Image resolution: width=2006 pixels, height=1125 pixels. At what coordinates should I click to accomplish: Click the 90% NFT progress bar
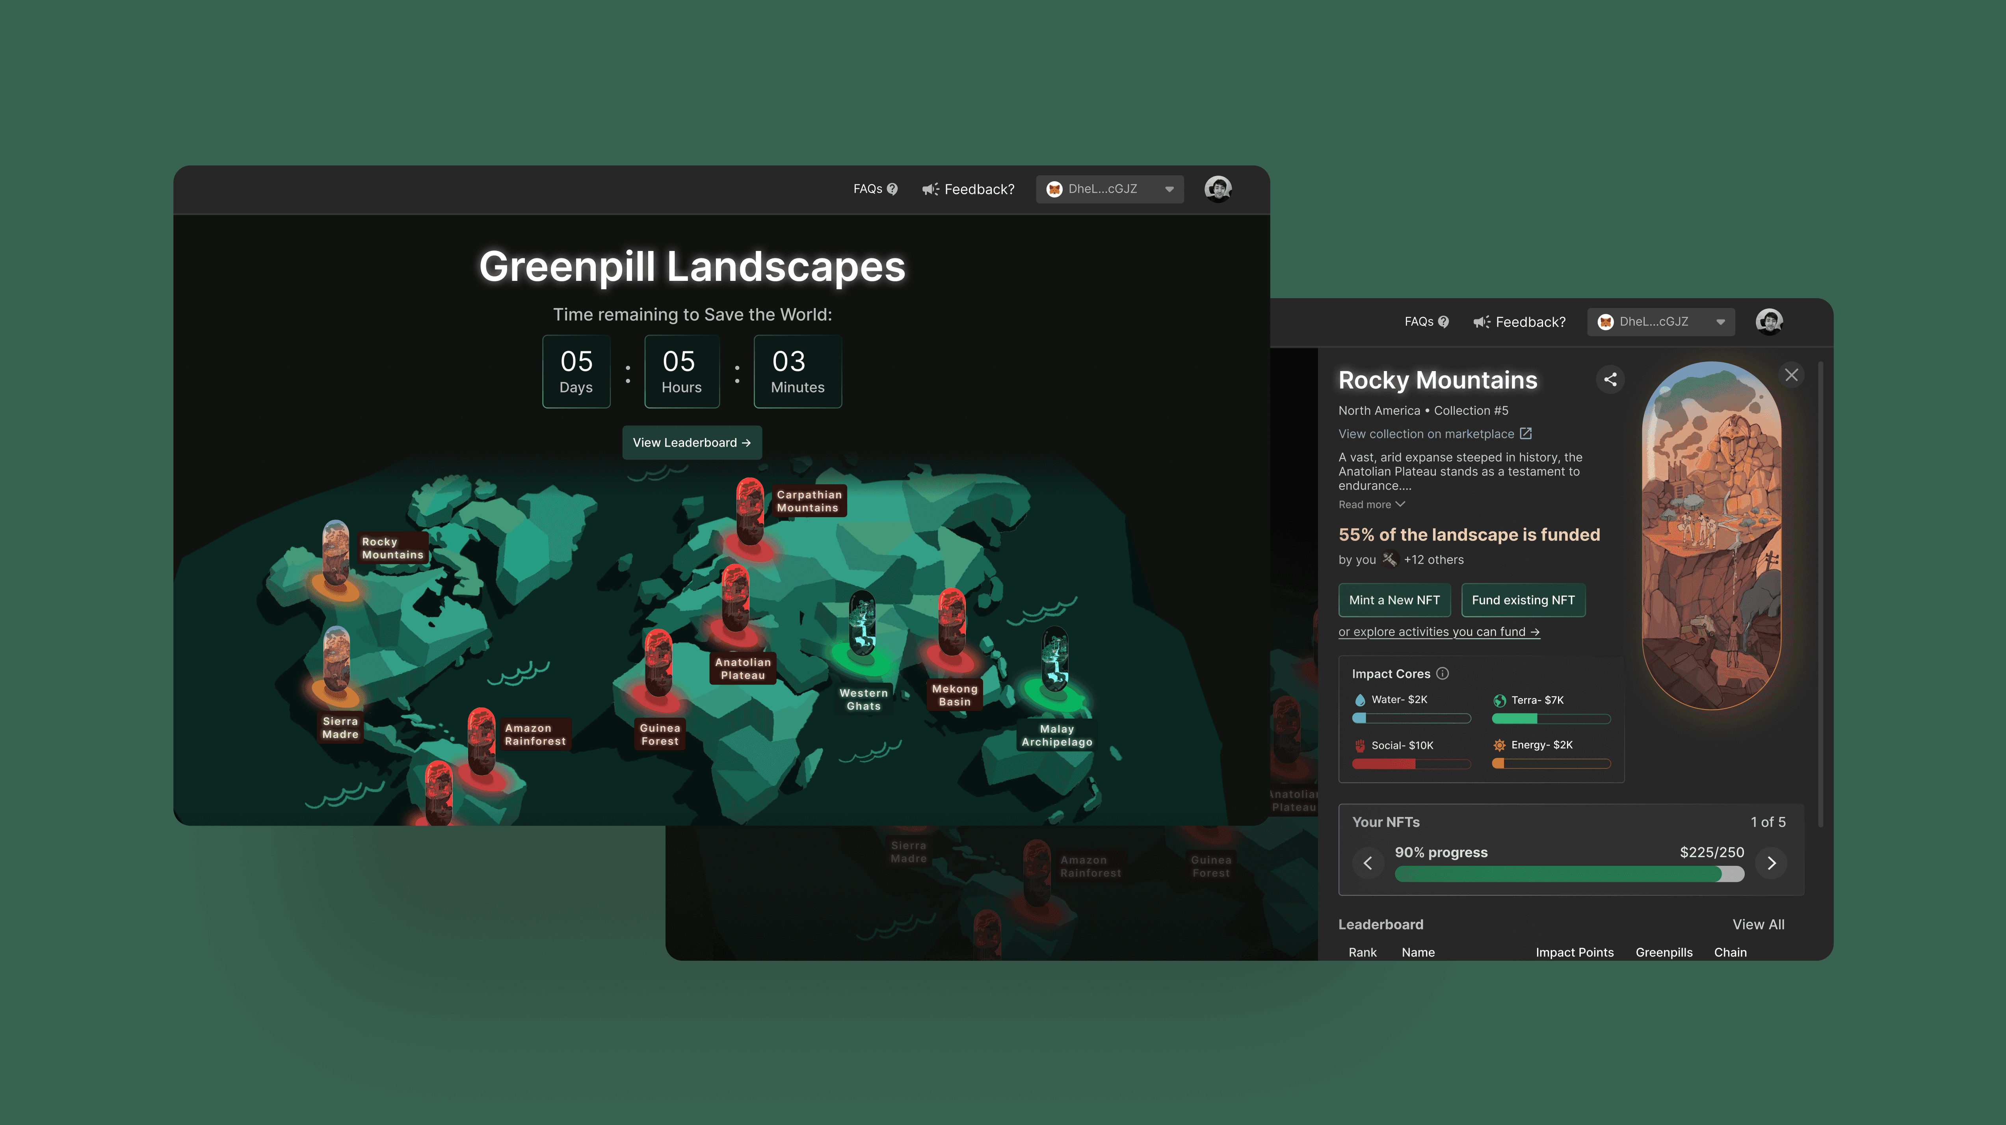(x=1568, y=874)
